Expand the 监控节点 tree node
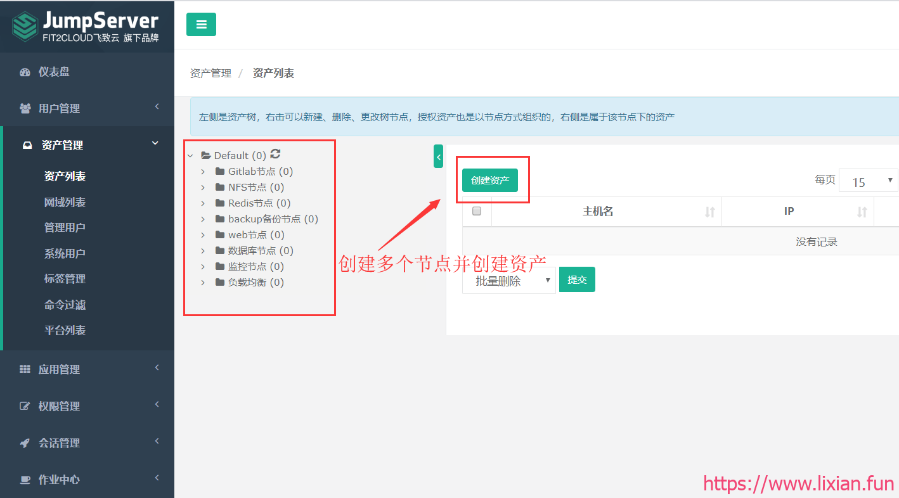 [x=203, y=266]
